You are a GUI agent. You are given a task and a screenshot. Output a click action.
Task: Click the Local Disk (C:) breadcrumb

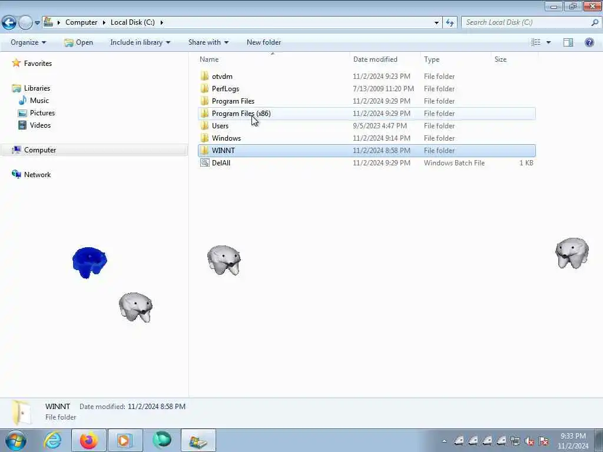pos(132,22)
